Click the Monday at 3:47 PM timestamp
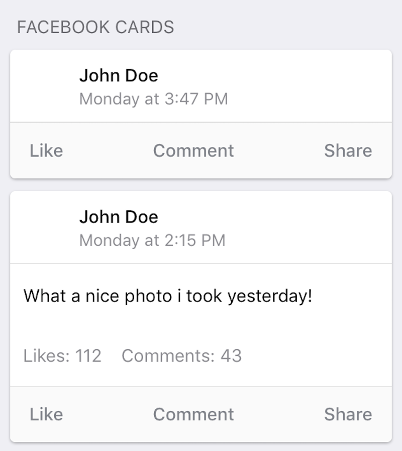The width and height of the screenshot is (402, 451). pyautogui.click(x=154, y=99)
